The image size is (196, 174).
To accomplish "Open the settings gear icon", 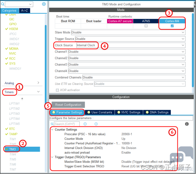I will click(44, 4).
